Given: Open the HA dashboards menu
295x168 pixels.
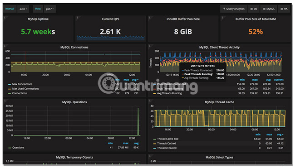Looking at the screenshot, I should [x=284, y=9].
